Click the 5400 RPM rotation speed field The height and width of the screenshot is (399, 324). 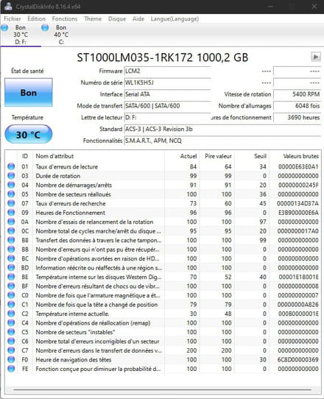click(297, 94)
